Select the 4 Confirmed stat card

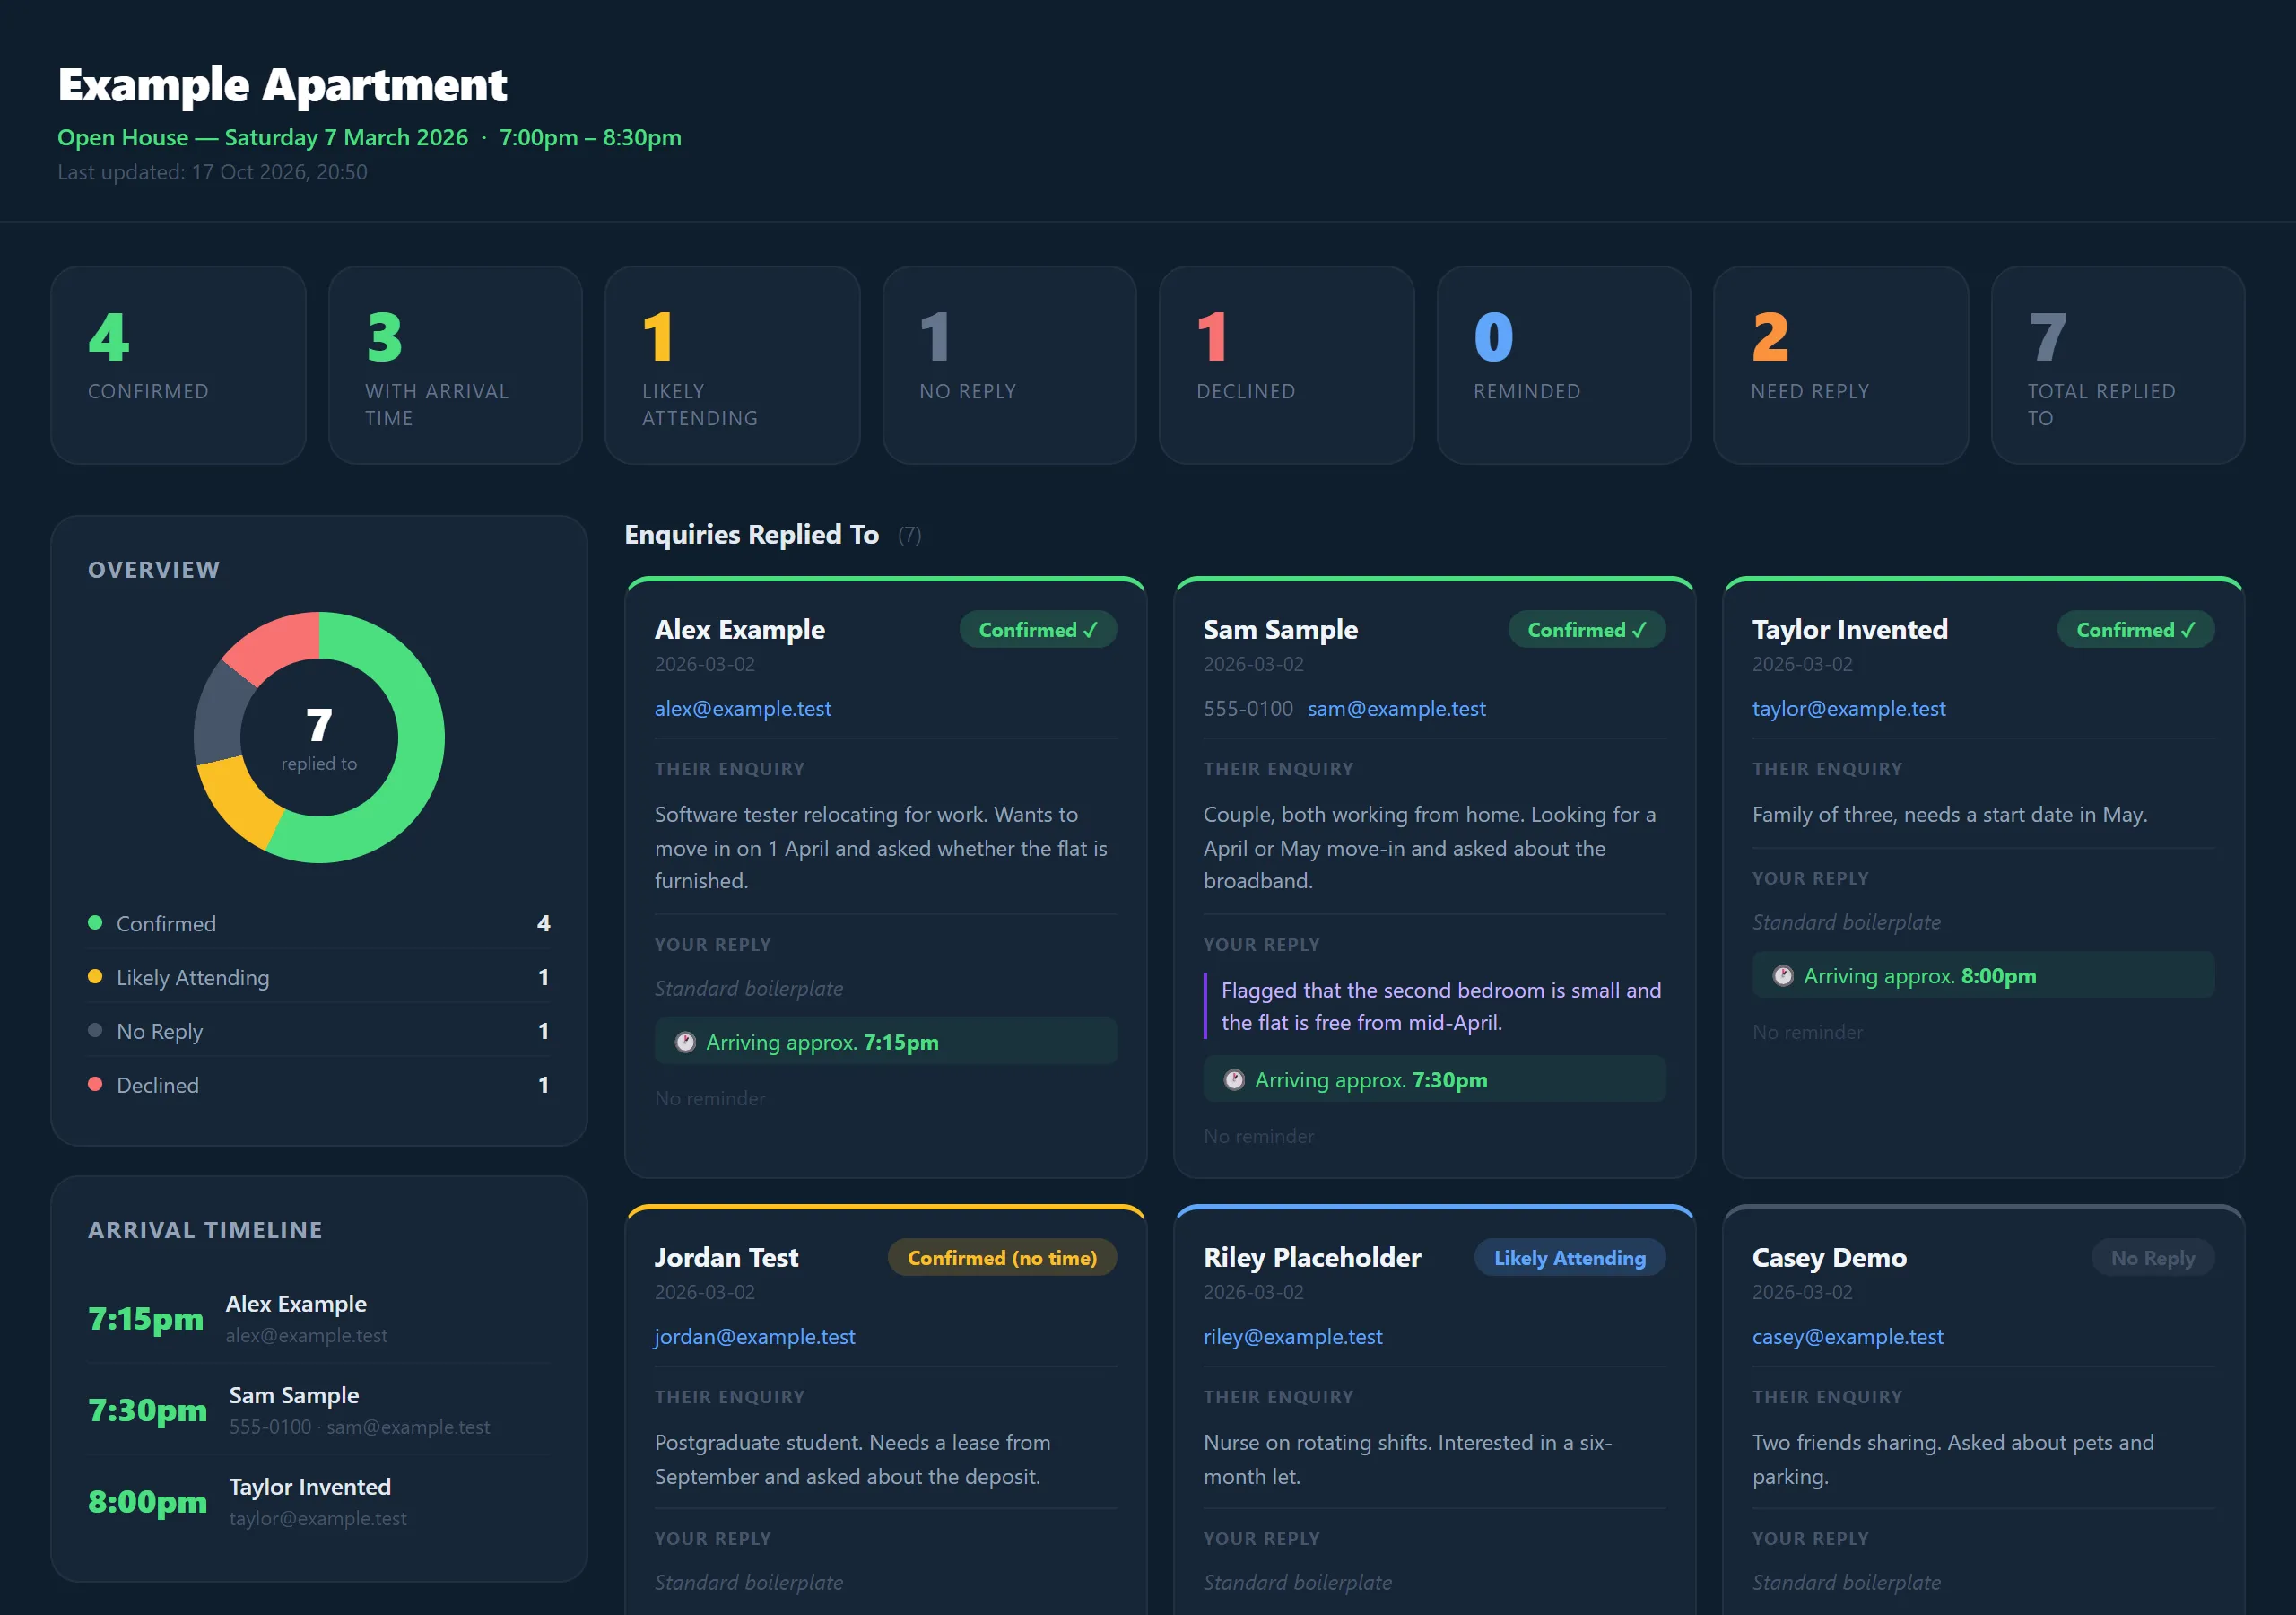[x=178, y=365]
